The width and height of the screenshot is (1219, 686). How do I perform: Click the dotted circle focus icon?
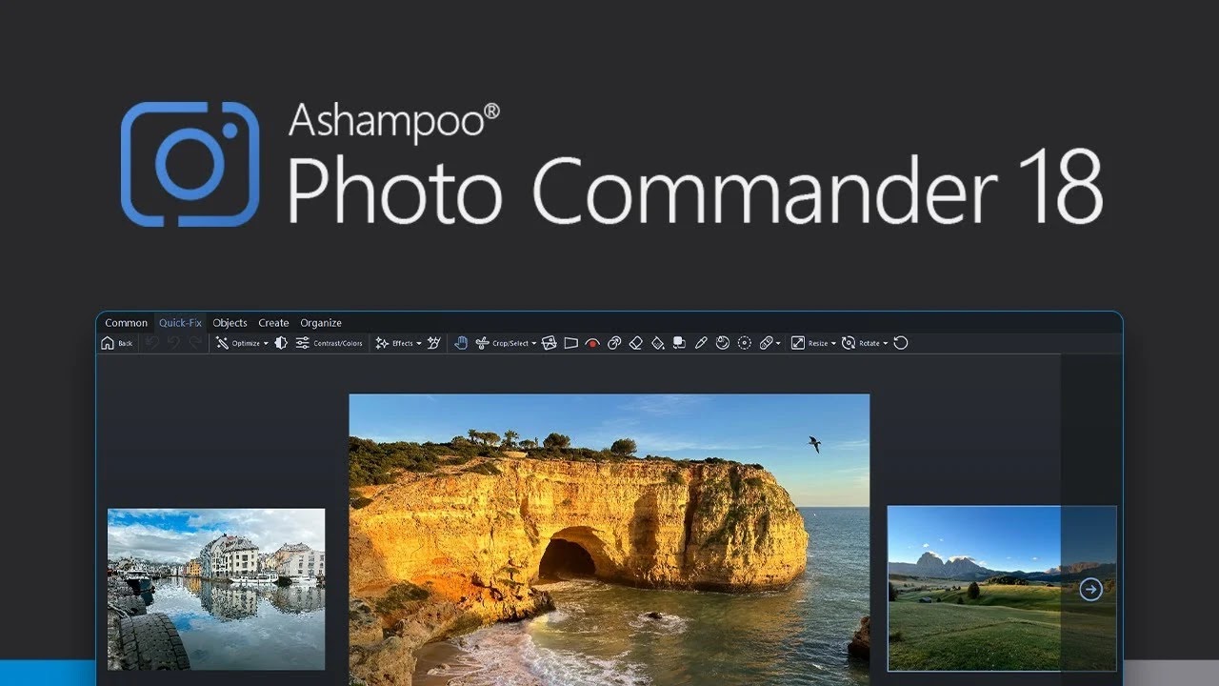coord(745,343)
